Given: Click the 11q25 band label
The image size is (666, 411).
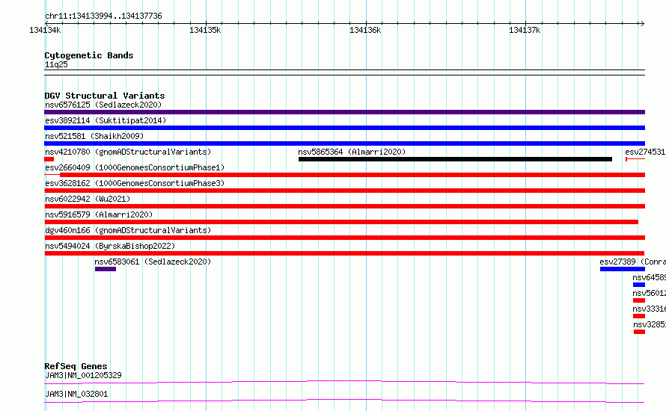Looking at the screenshot, I should (56, 64).
